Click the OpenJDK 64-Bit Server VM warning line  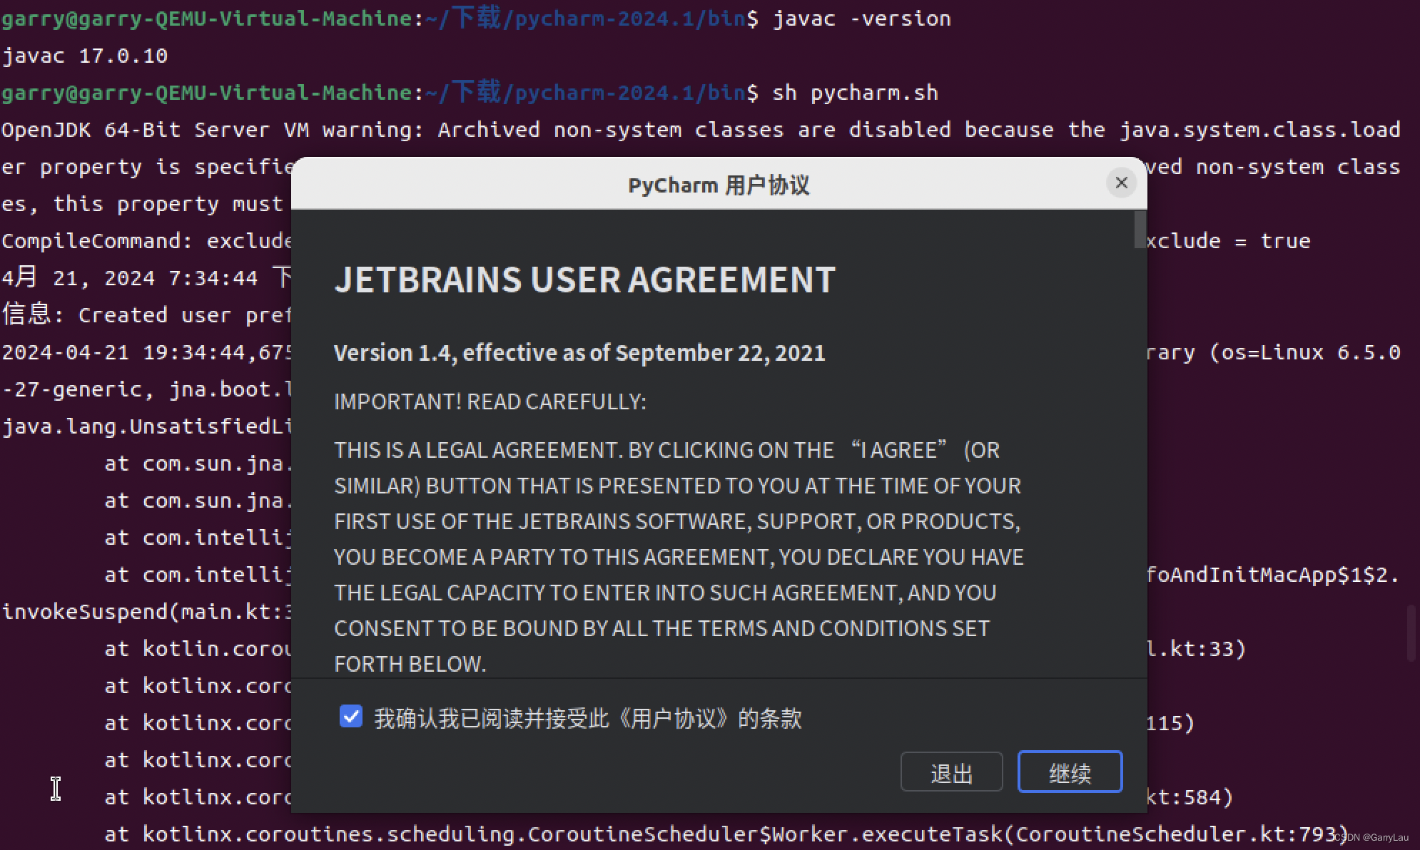701,130
